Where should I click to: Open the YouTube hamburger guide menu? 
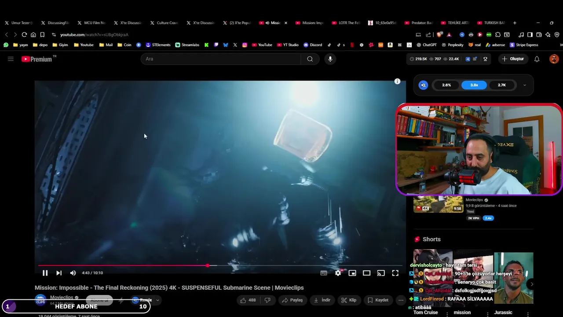click(11, 59)
